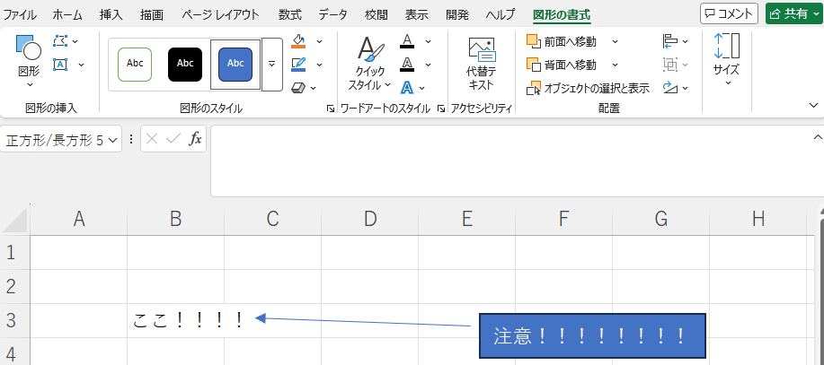The width and height of the screenshot is (824, 365).
Task: Expand the shape styles gallery
Action: tap(271, 65)
